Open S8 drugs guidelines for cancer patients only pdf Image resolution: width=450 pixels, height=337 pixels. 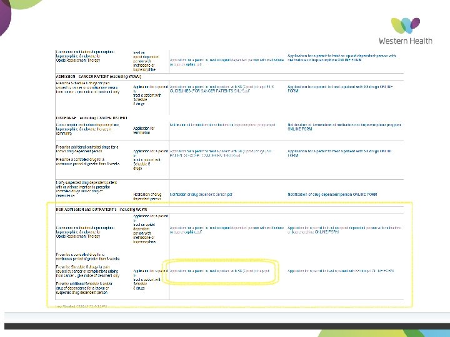pyautogui.click(x=222, y=89)
